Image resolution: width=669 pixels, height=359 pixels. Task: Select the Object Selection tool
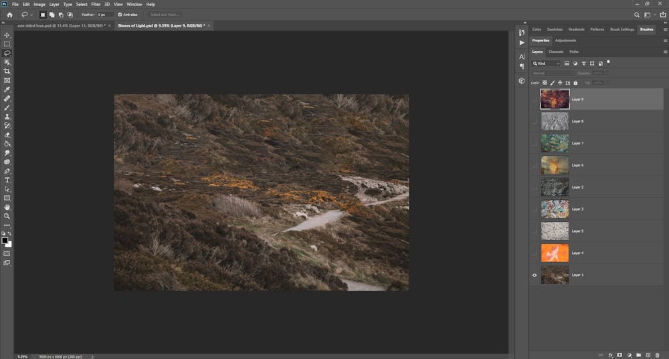click(7, 62)
